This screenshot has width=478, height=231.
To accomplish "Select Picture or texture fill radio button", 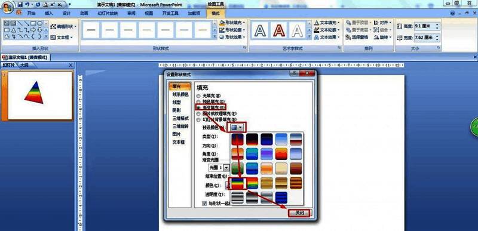I will pyautogui.click(x=198, y=113).
